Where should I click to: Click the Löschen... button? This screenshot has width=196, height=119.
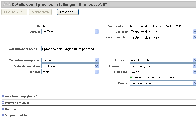[x=68, y=12]
